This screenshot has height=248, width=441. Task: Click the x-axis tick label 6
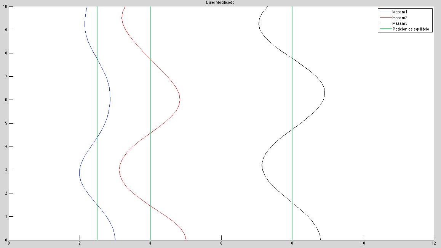pos(221,243)
